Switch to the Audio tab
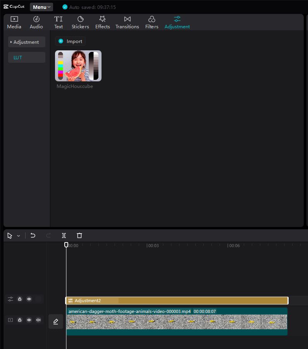 pos(36,22)
